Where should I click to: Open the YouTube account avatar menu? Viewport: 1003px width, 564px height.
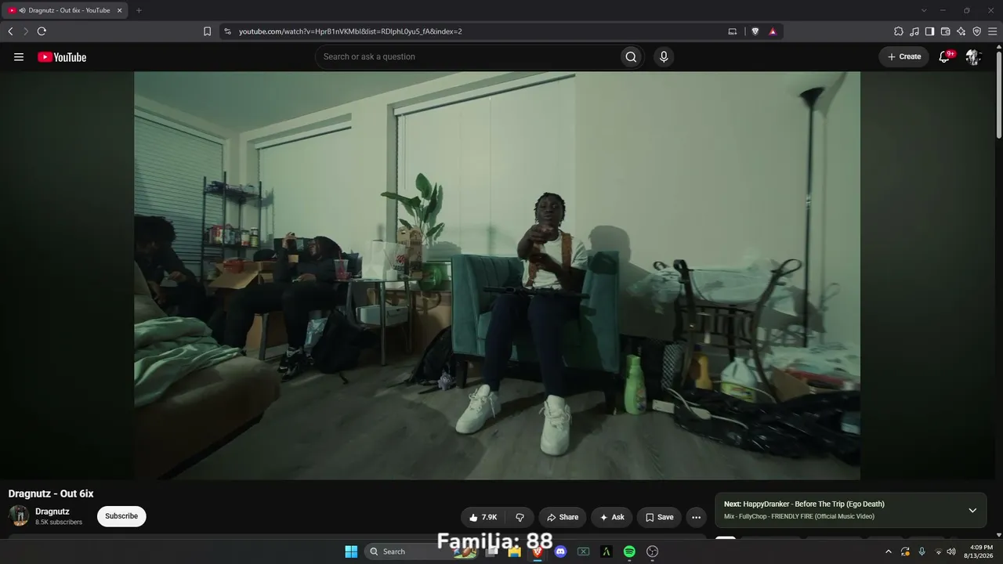click(972, 56)
